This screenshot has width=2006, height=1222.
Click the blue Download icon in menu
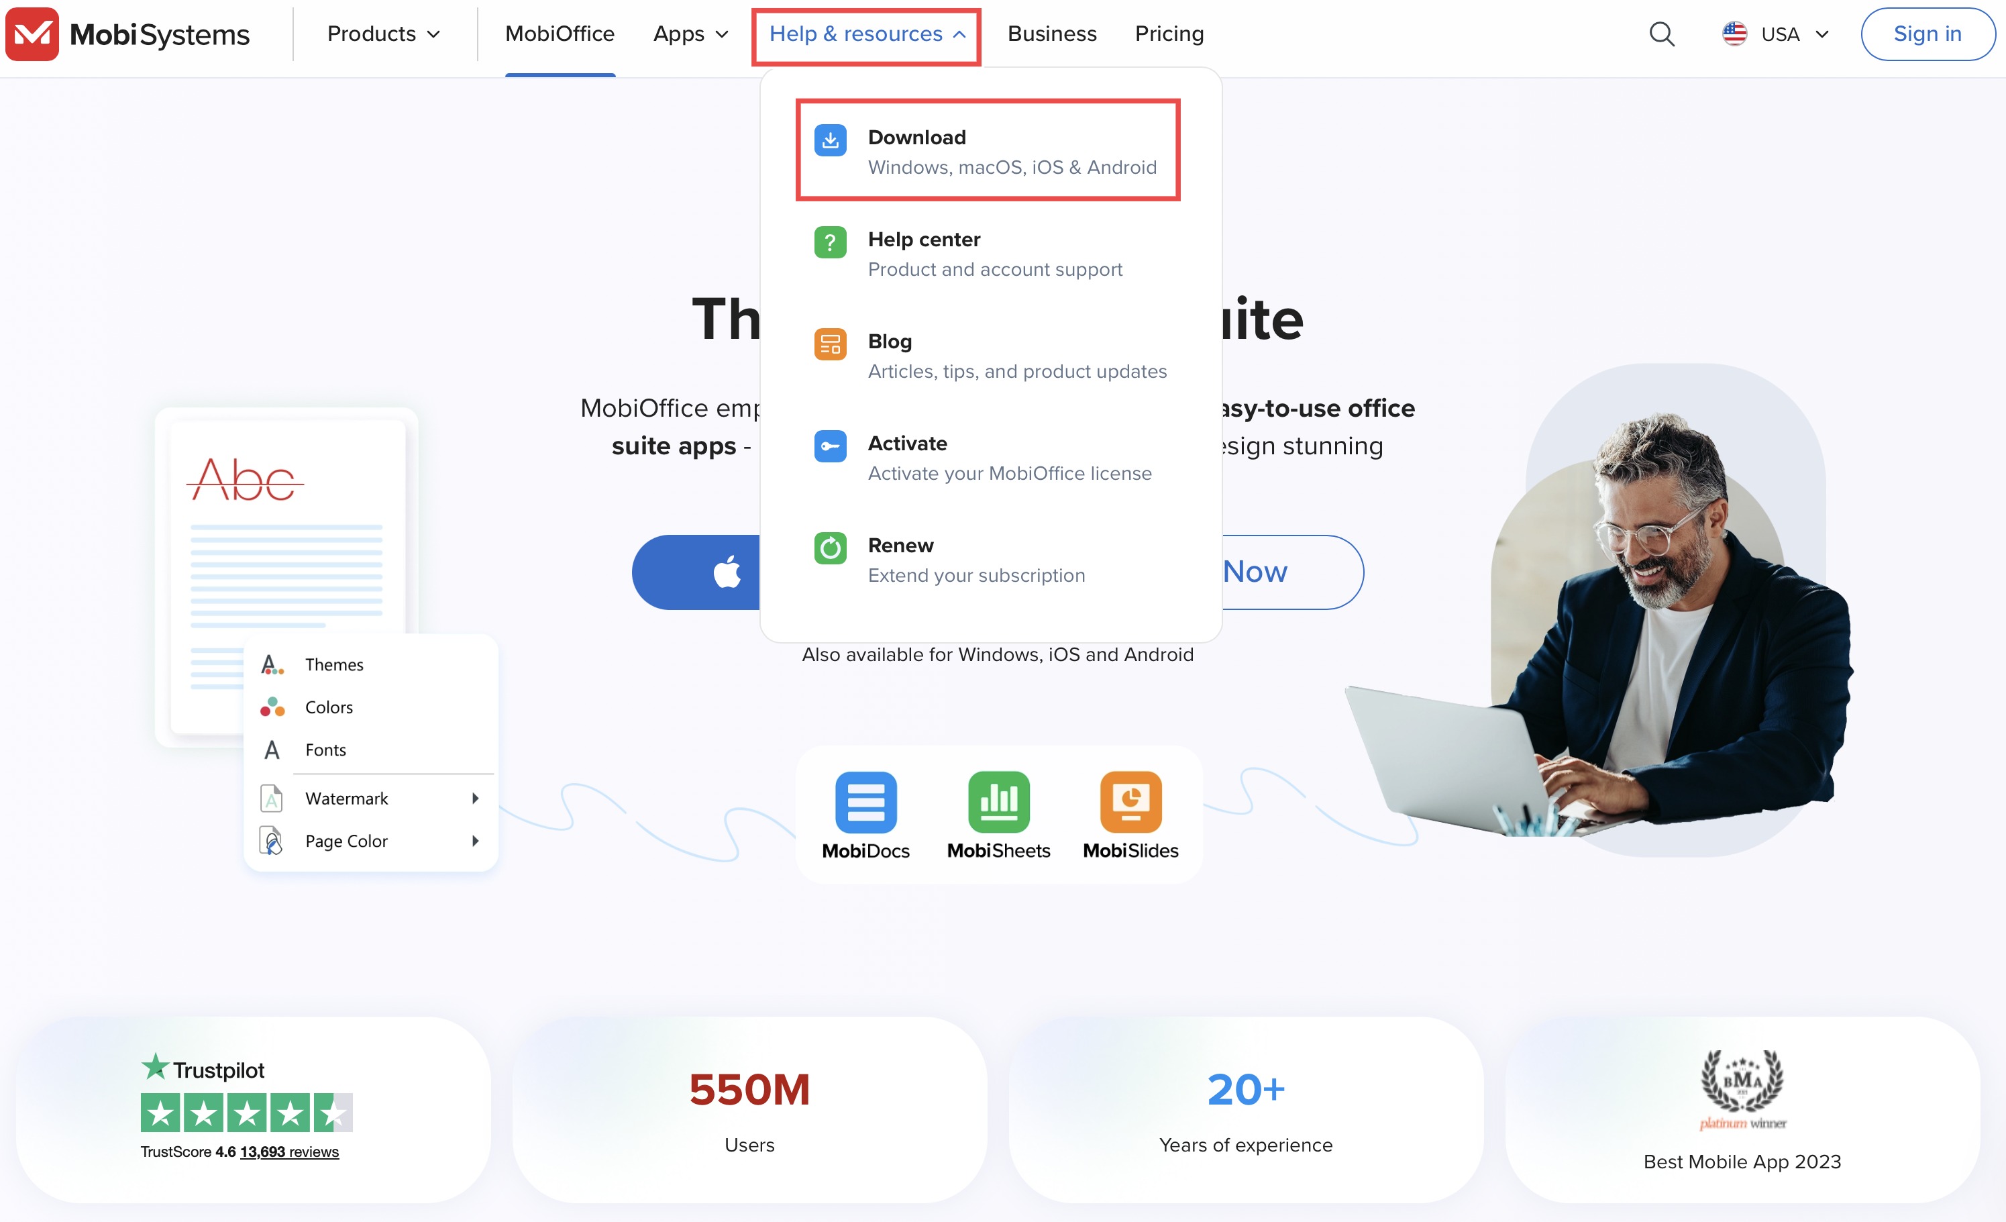tap(830, 140)
